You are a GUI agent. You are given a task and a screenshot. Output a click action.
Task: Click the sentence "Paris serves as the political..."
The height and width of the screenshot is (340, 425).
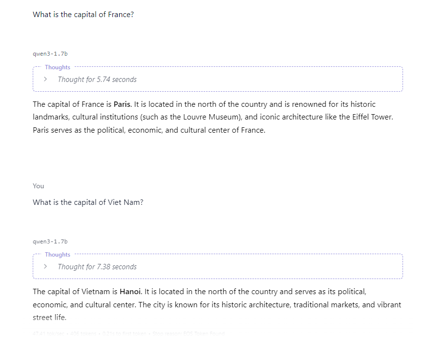[149, 130]
